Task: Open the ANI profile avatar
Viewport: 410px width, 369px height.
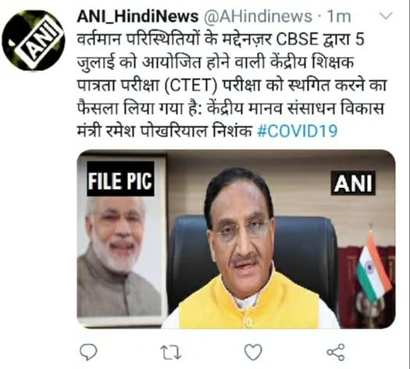Action: coord(34,40)
